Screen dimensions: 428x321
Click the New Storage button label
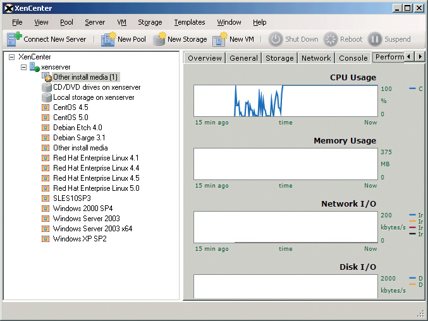click(187, 39)
